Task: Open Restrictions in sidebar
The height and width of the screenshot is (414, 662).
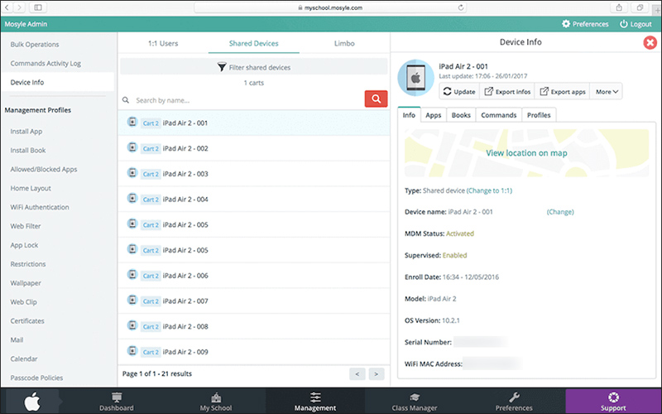Action: pos(28,264)
